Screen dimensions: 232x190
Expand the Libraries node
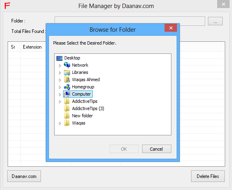pos(60,73)
